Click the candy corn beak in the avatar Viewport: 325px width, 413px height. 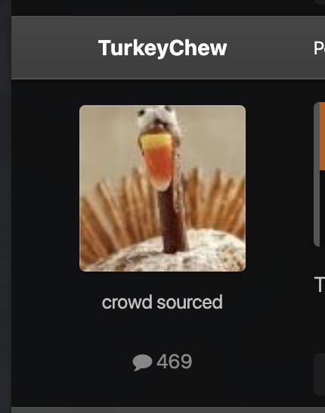click(157, 160)
